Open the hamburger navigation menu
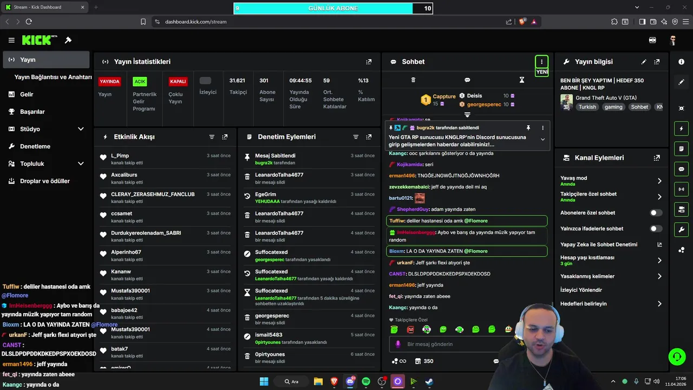The image size is (693, 390). click(x=11, y=40)
